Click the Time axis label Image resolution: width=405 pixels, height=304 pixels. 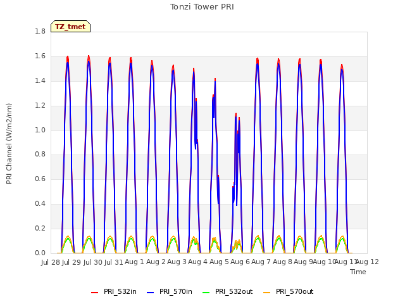(358, 272)
